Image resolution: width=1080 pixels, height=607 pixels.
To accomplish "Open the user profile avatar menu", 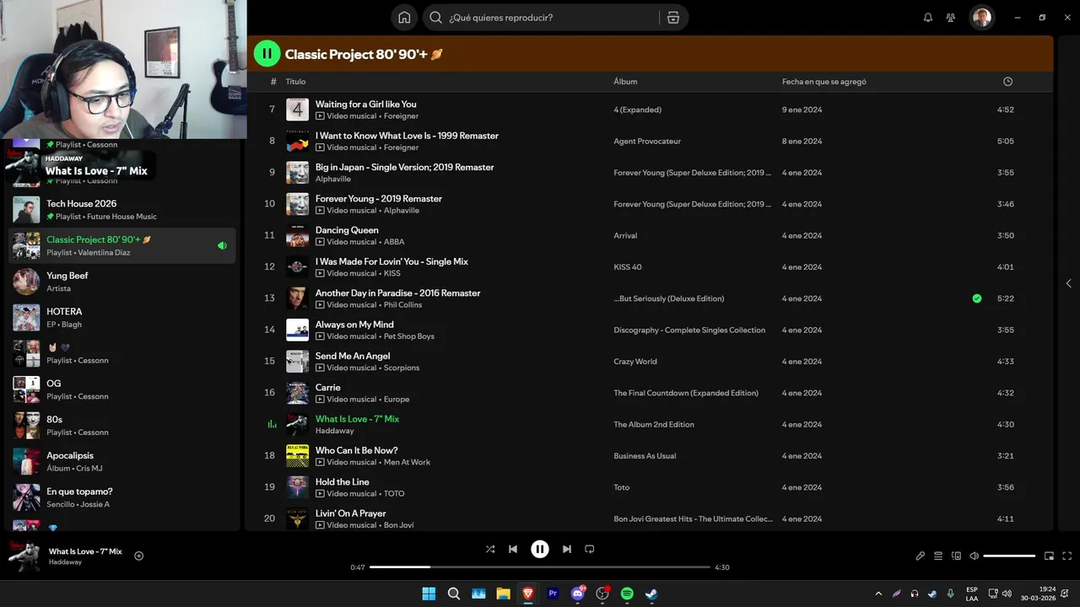I will point(982,17).
